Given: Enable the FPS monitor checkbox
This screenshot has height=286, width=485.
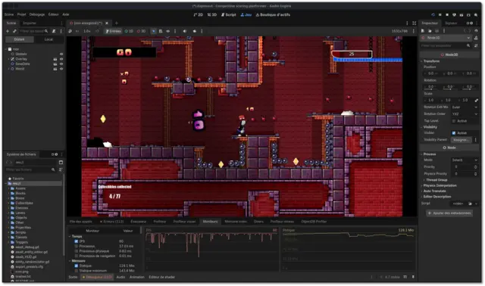Looking at the screenshot, I should (x=76, y=241).
